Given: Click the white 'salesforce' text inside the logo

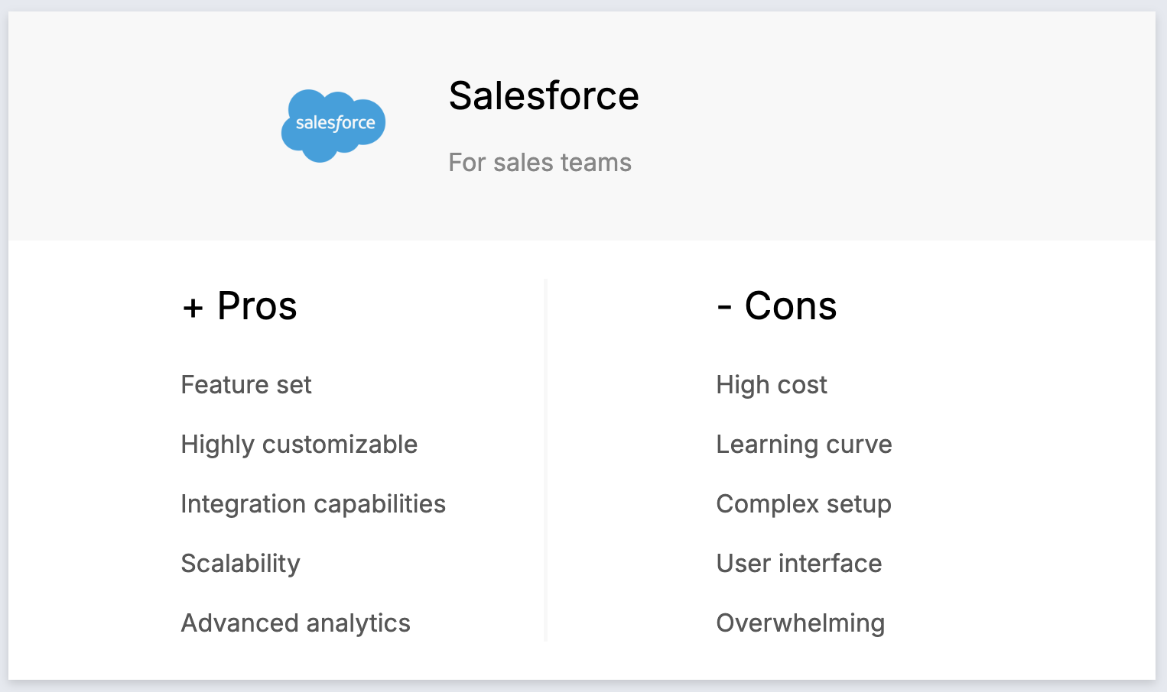Looking at the screenshot, I should [x=336, y=123].
